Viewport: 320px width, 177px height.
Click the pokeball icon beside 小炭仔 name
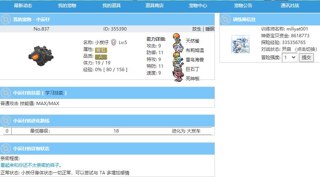(113, 42)
